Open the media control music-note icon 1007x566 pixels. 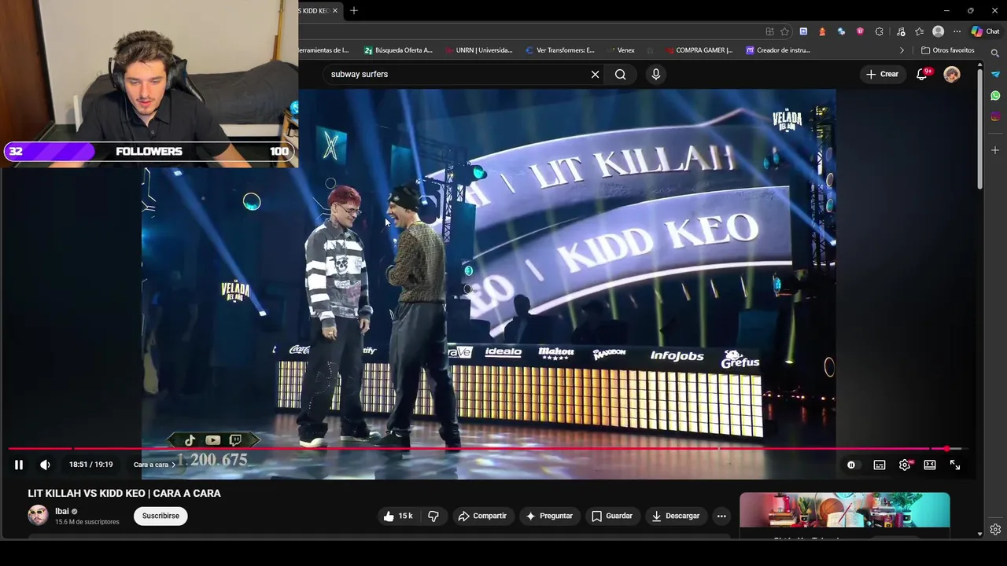(899, 31)
